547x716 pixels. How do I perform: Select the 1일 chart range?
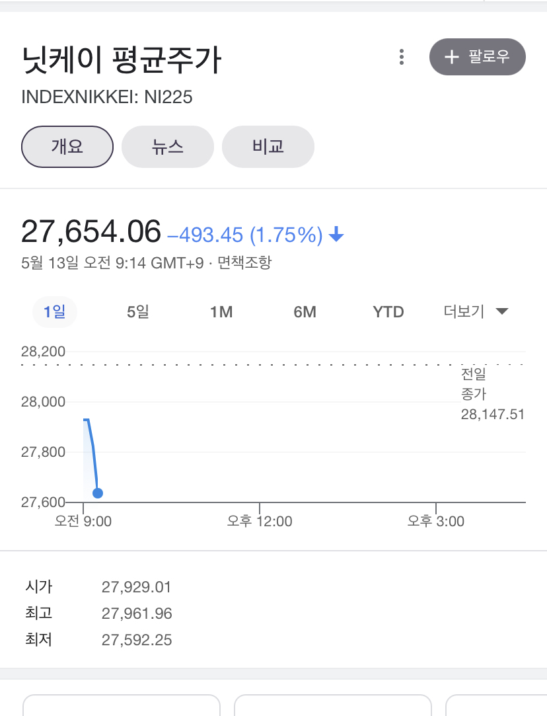[55, 312]
